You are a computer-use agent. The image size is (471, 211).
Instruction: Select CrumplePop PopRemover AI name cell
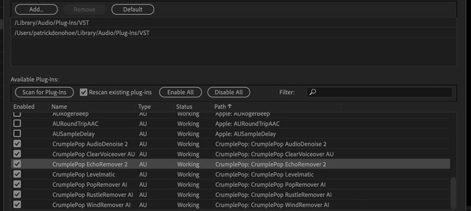pyautogui.click(x=89, y=185)
